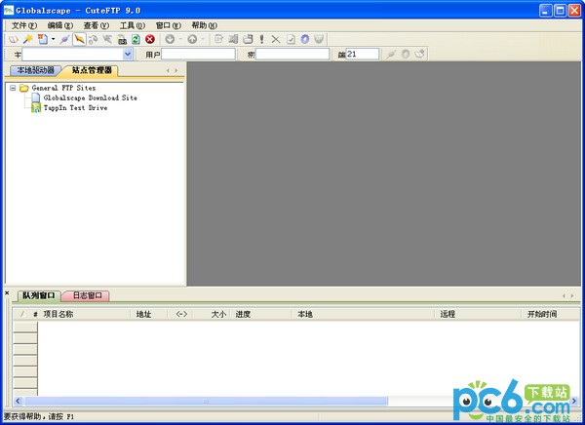Switch to the 站点管理器 tab
Viewport: 585px width, 425px height.
92,70
